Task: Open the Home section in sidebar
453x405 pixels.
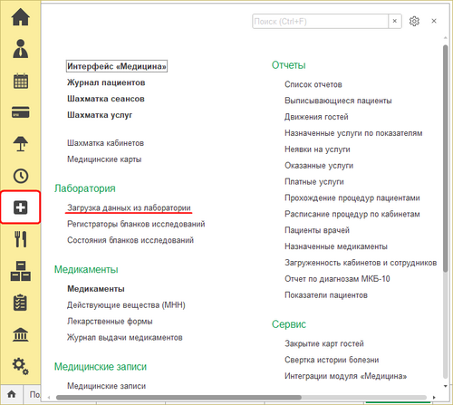Action: [x=21, y=17]
